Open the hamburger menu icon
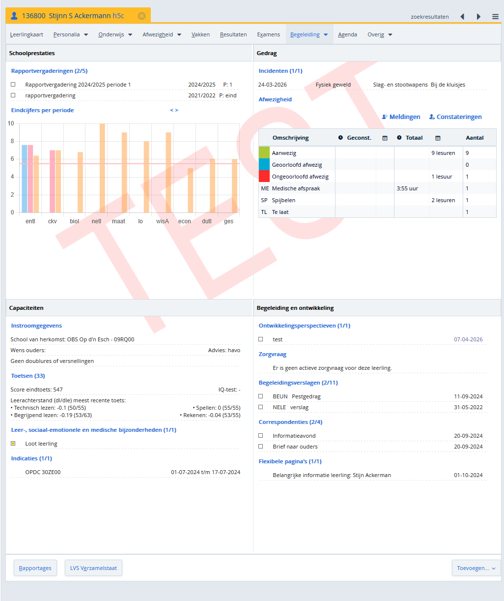504x601 pixels. (x=495, y=17)
